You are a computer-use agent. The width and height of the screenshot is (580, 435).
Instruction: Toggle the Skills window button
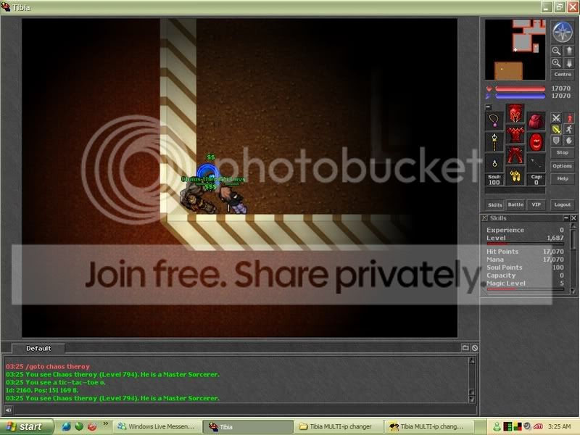[494, 204]
